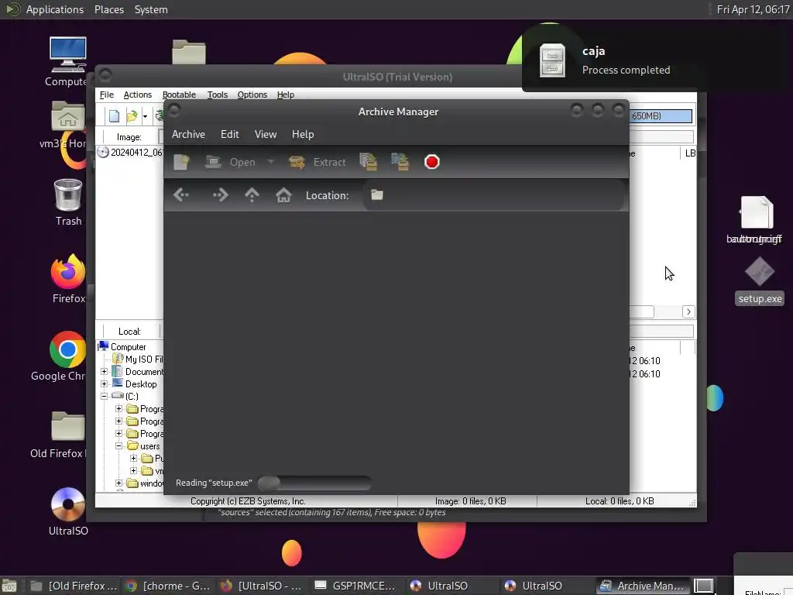This screenshot has width=793, height=595.
Task: Open the File menu in UltraISO
Action: tap(106, 95)
